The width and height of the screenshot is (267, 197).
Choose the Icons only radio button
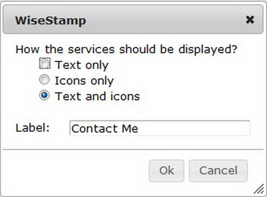[x=44, y=80]
